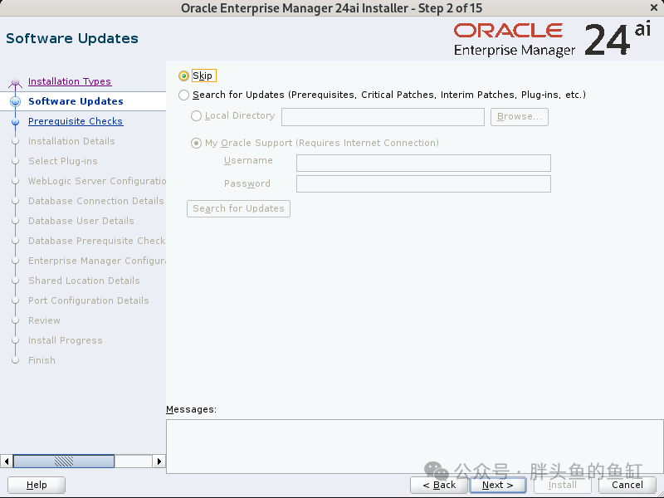Click the sidebar scroll right arrow
The image size is (664, 498).
pos(159,461)
